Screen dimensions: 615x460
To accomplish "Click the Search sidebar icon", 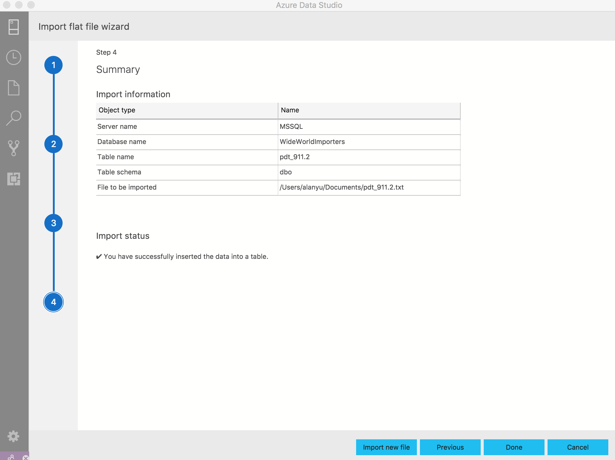I will (13, 118).
